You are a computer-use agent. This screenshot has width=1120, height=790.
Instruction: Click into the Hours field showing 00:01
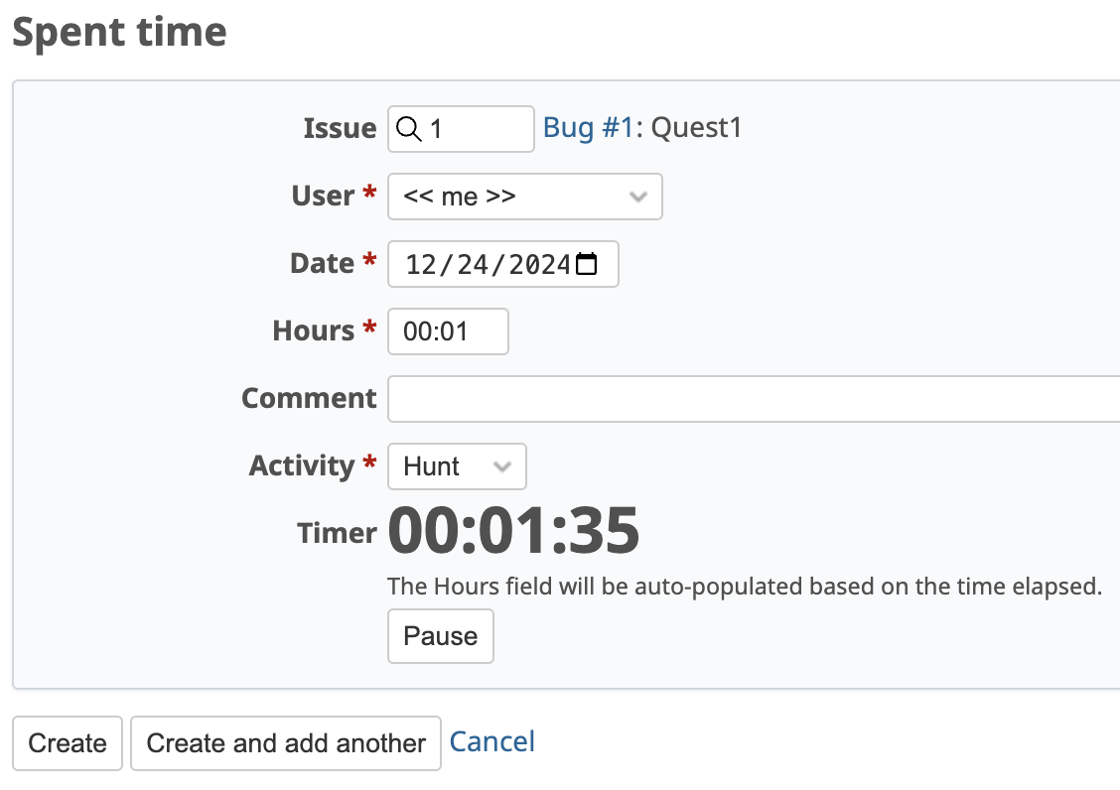(x=448, y=331)
